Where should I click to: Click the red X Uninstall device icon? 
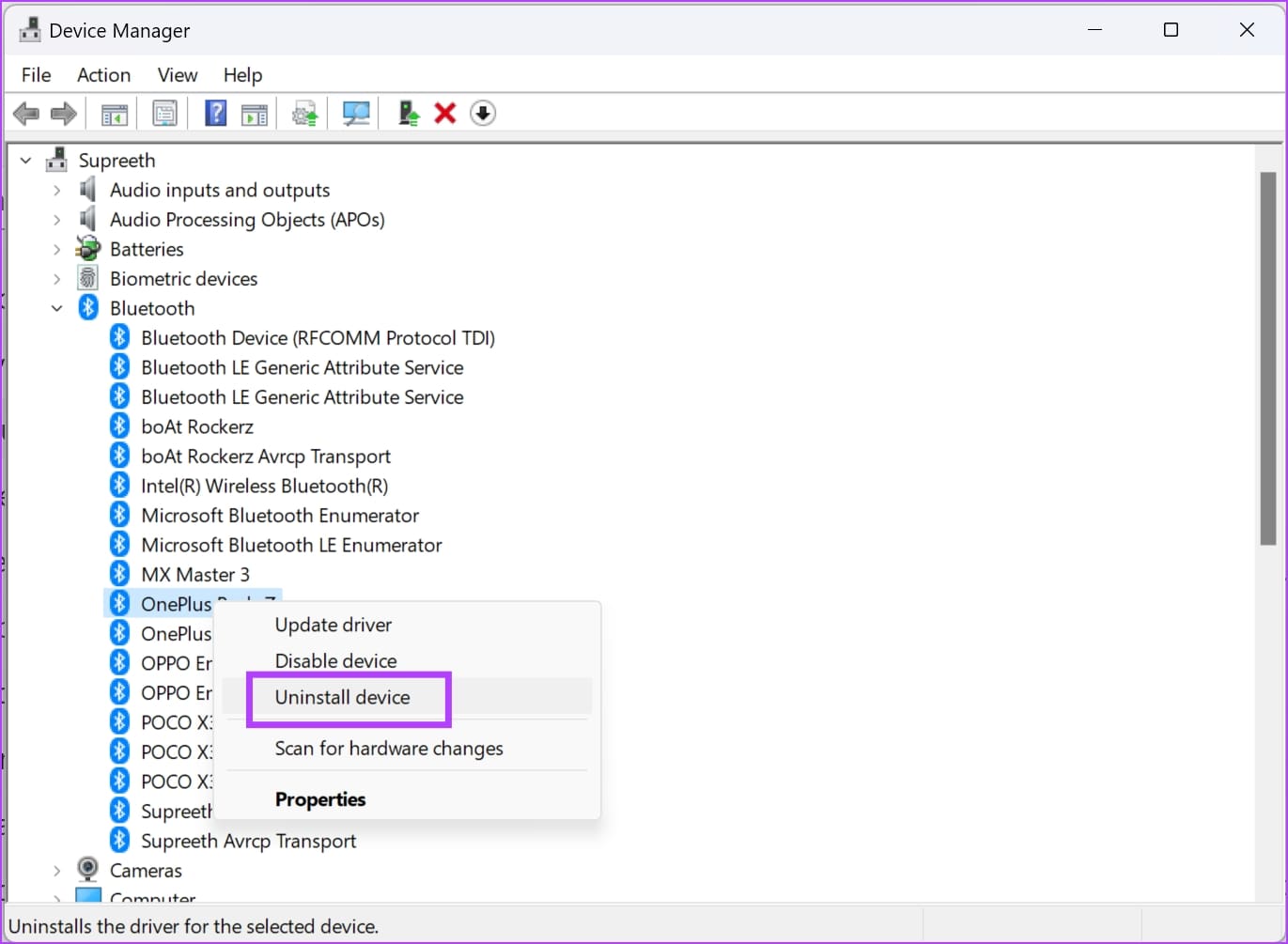pos(445,114)
